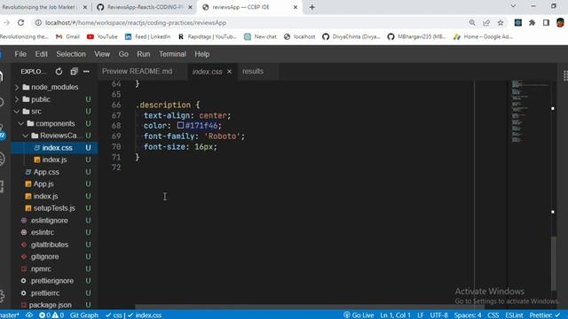Click Prettier status bar item
Viewport: 568px width, 319px height.
[x=544, y=315]
